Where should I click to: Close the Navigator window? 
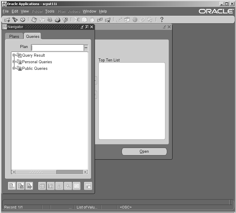[92, 27]
